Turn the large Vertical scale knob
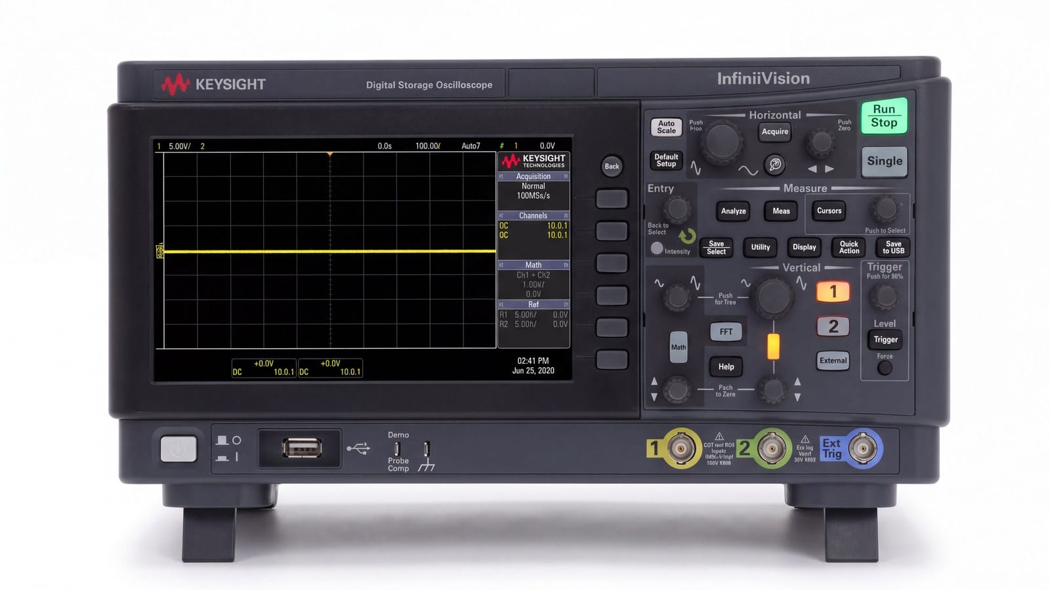This screenshot has height=590, width=1050. [774, 297]
